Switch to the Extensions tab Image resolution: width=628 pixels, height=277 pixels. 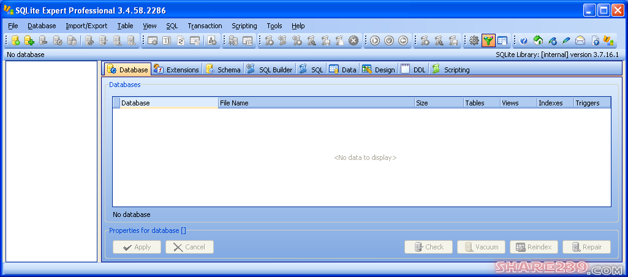(176, 69)
